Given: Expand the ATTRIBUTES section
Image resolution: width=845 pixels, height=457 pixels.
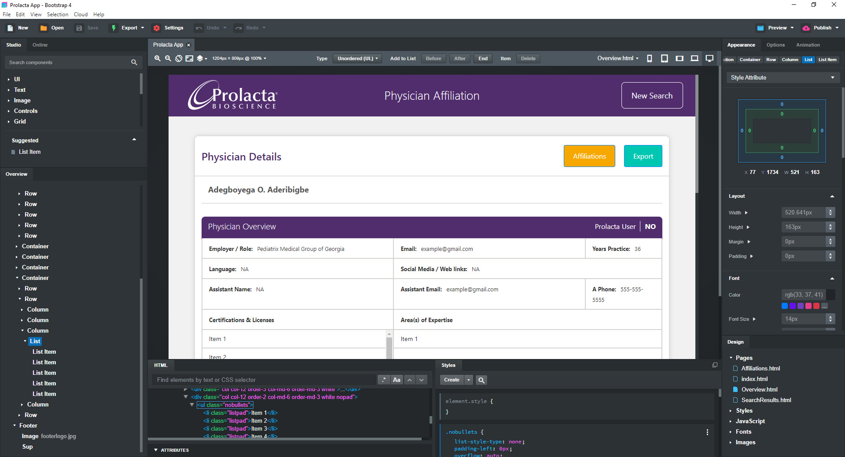Looking at the screenshot, I should pos(156,450).
